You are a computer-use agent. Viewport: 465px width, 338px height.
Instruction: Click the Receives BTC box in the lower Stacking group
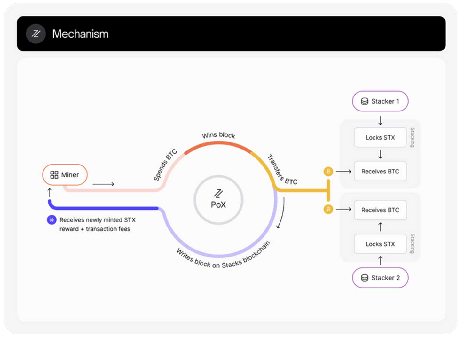(380, 210)
